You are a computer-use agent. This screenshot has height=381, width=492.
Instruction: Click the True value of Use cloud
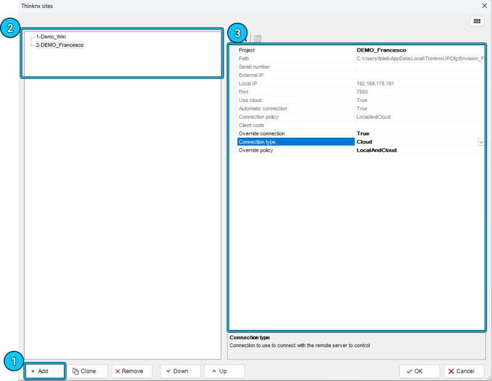tap(362, 100)
